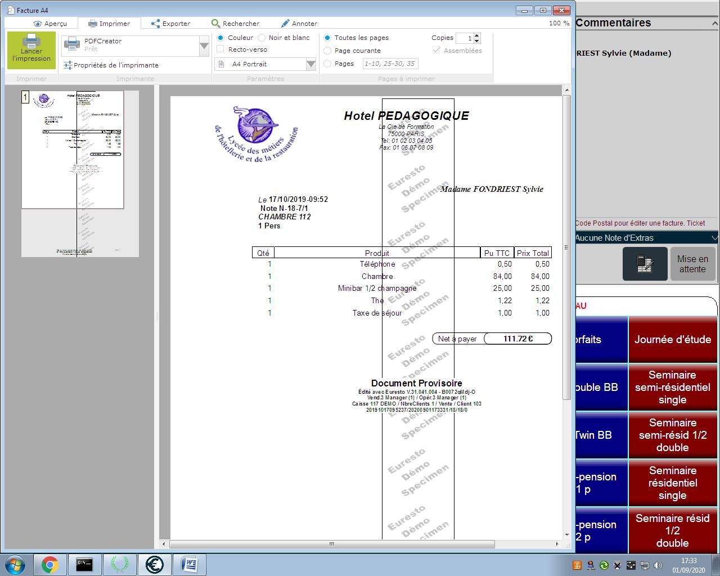Click the Lancer l'impression printer button
Image resolution: width=720 pixels, height=576 pixels.
(31, 50)
